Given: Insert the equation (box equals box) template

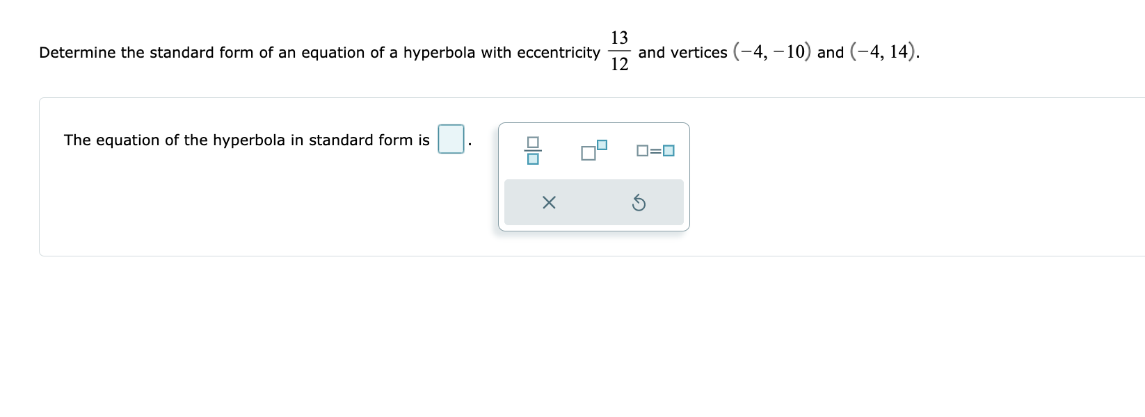Looking at the screenshot, I should [x=654, y=149].
